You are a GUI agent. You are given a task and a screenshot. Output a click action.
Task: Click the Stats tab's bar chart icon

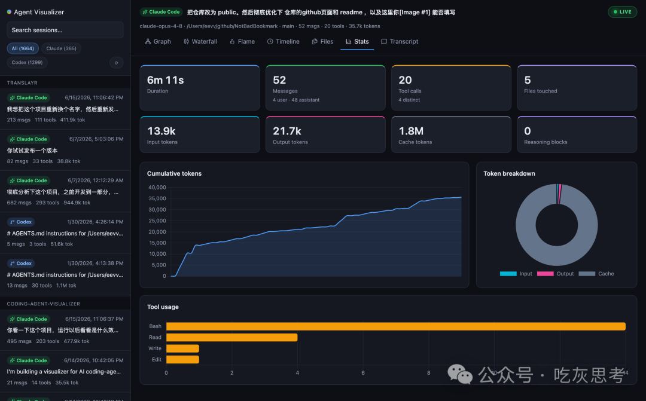[349, 42]
